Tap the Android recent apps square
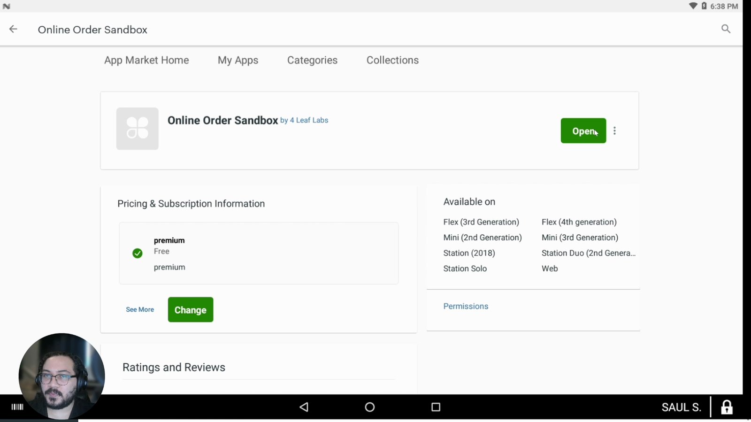The image size is (751, 422). [x=436, y=407]
